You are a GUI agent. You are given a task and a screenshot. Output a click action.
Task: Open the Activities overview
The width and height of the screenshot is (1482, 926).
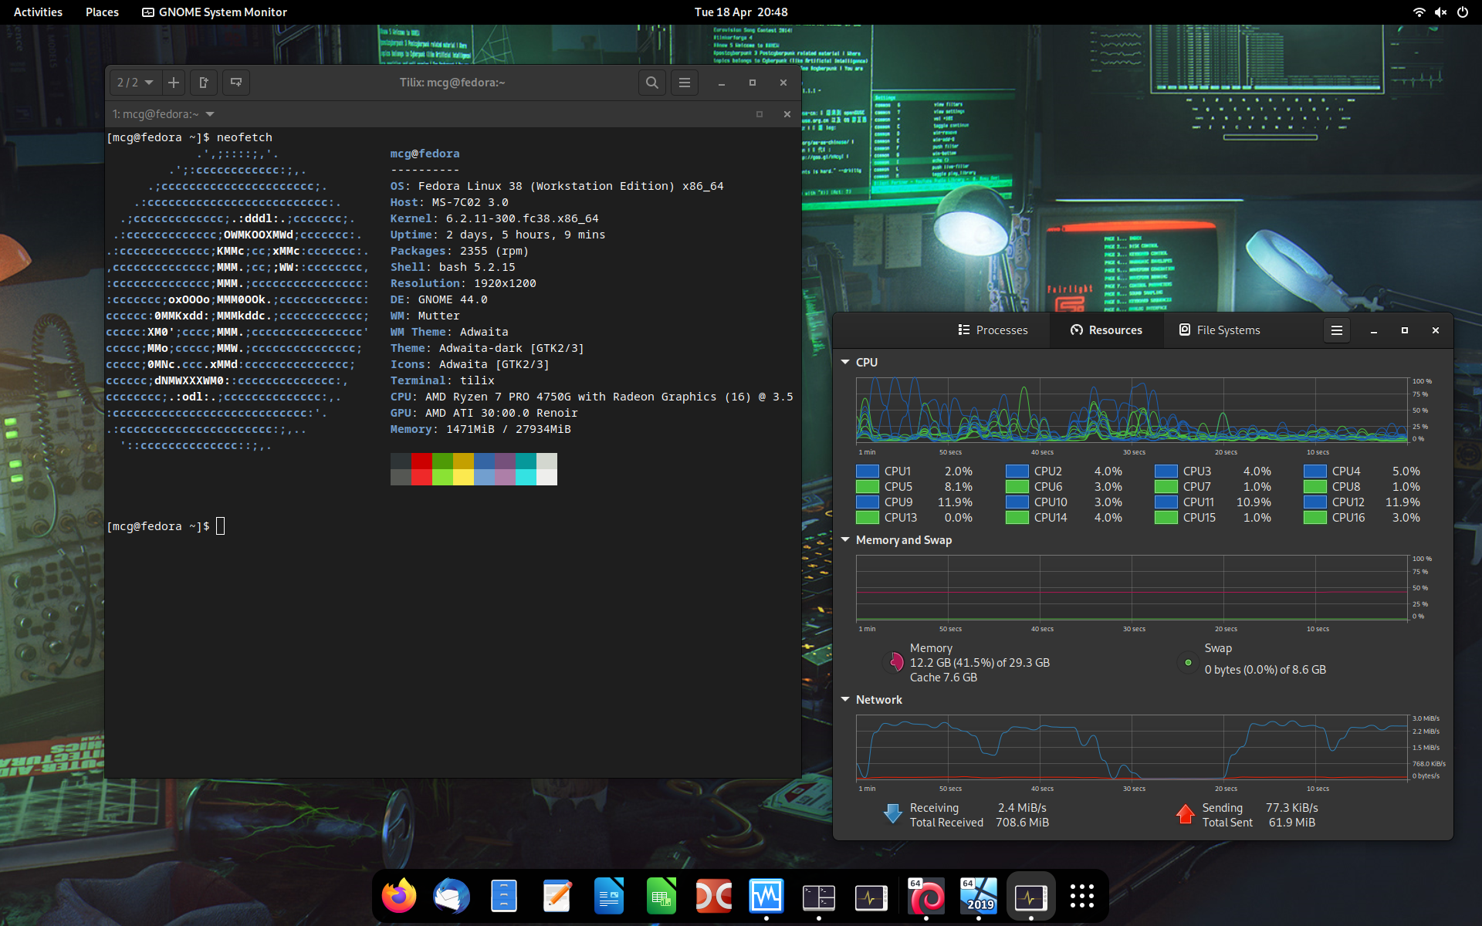pos(38,12)
